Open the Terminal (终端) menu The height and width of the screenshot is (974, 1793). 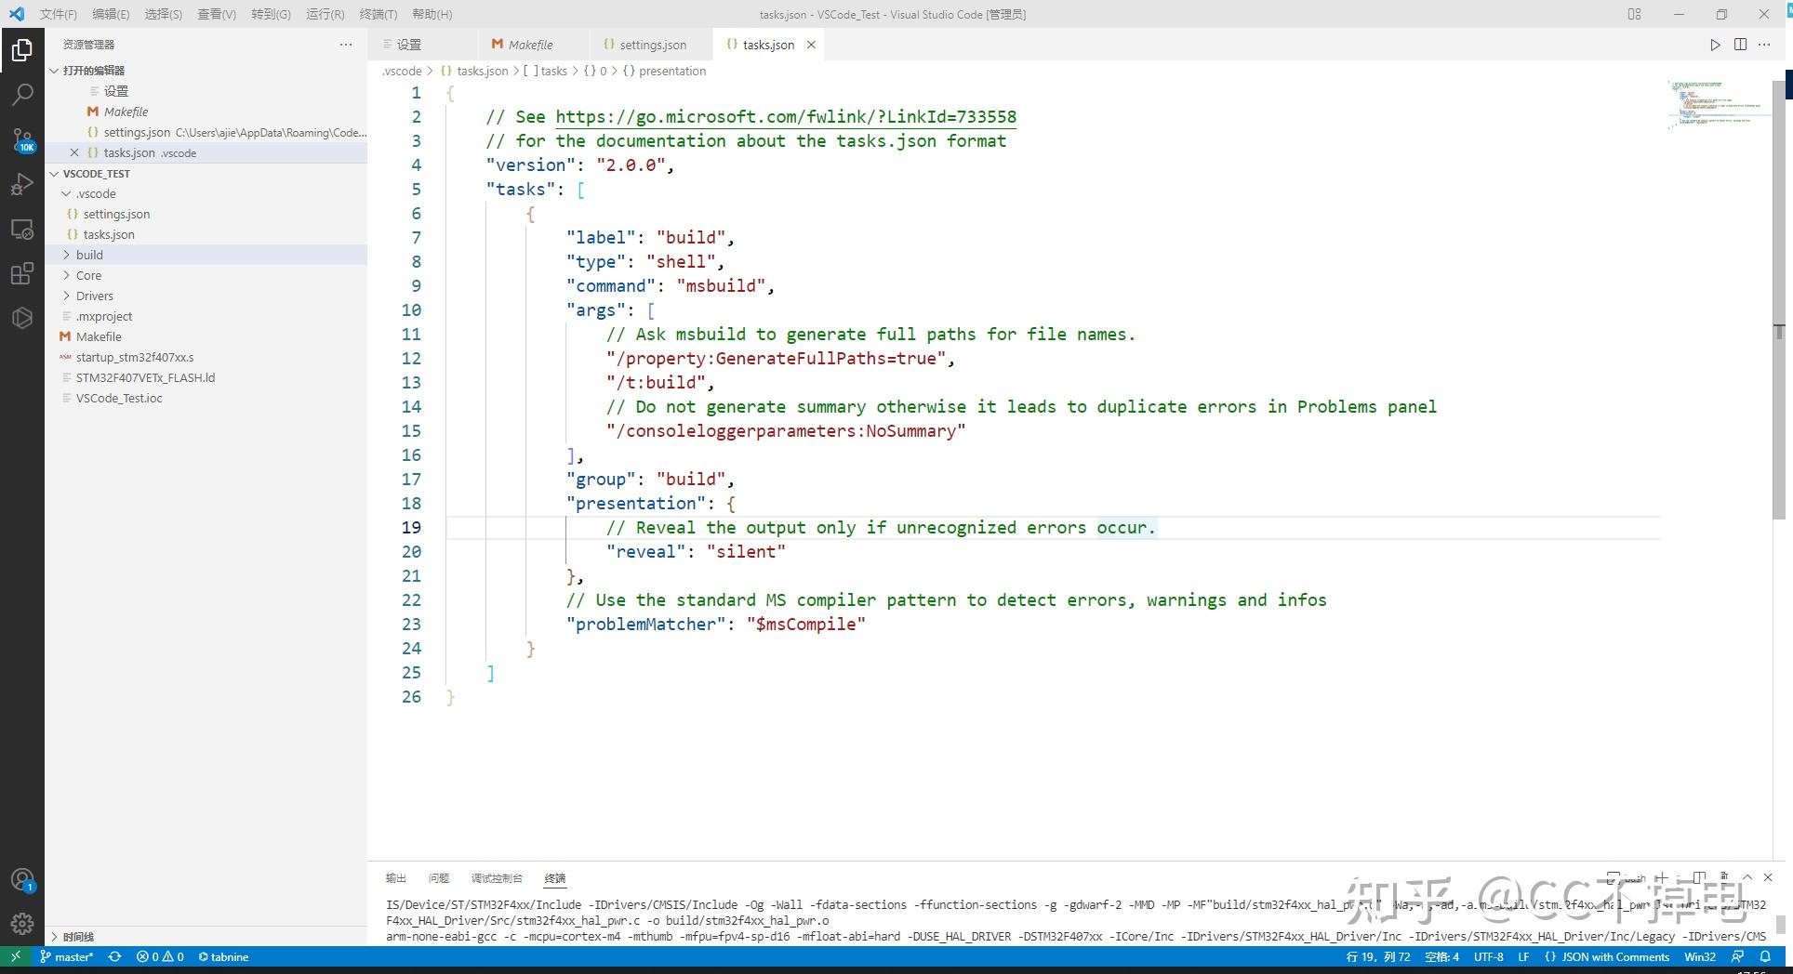point(378,14)
